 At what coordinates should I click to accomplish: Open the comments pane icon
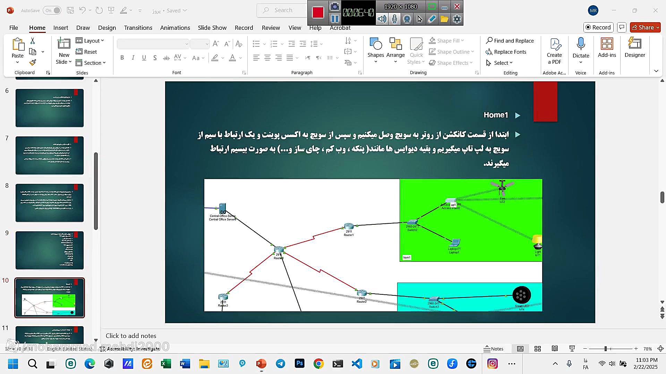coord(622,27)
